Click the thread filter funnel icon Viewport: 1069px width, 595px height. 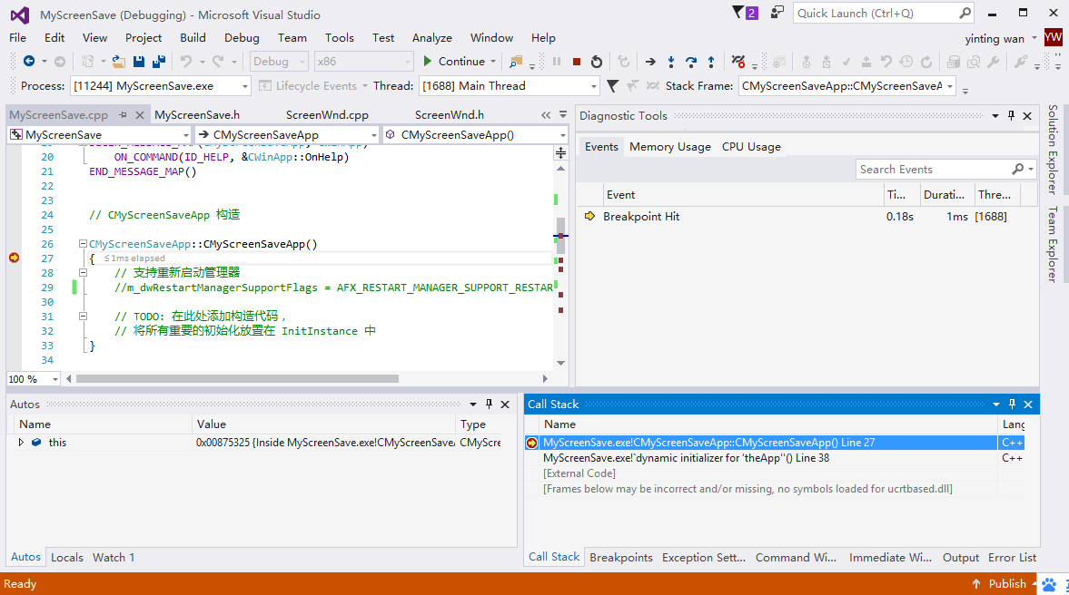613,86
